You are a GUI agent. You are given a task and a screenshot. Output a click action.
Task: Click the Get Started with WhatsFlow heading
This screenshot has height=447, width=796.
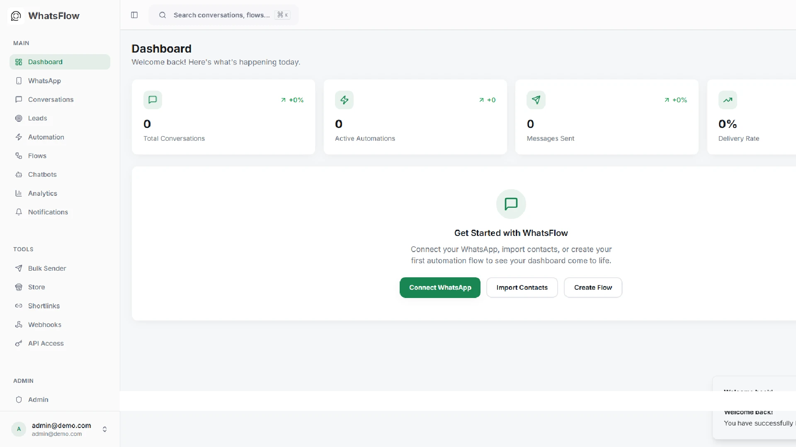pos(511,233)
